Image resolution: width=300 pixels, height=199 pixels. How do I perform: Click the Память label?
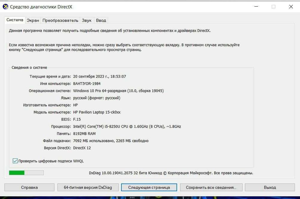(64, 134)
